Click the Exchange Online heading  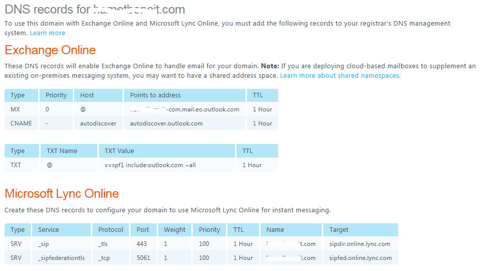coord(50,50)
